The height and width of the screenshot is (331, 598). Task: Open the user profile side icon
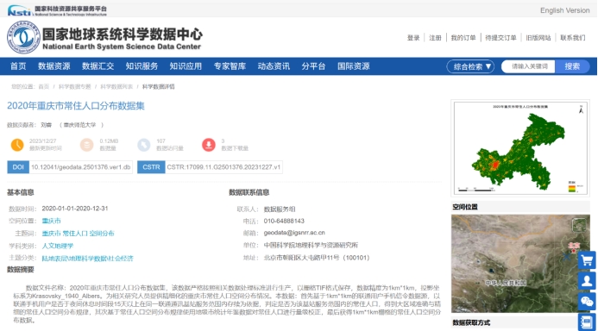[x=587, y=281]
